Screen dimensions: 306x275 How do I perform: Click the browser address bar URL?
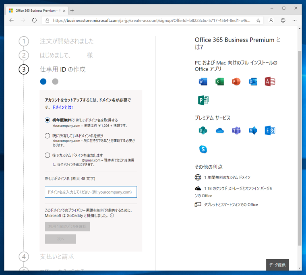pos(151,20)
